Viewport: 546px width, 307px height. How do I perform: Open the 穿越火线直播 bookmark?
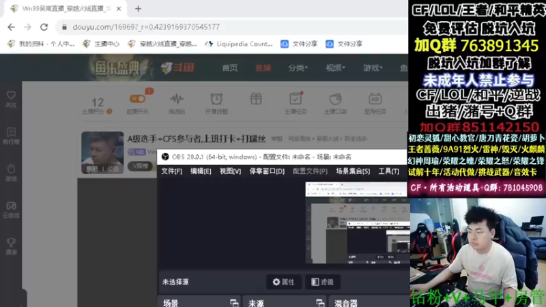(162, 44)
